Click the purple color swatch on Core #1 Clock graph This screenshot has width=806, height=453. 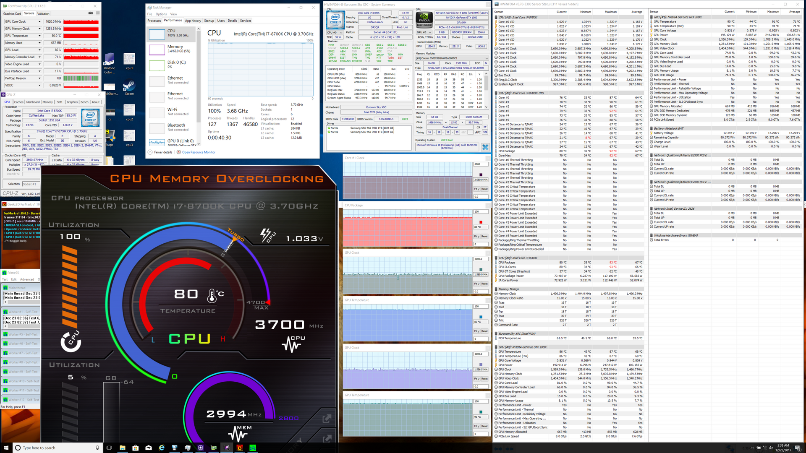coord(481,174)
